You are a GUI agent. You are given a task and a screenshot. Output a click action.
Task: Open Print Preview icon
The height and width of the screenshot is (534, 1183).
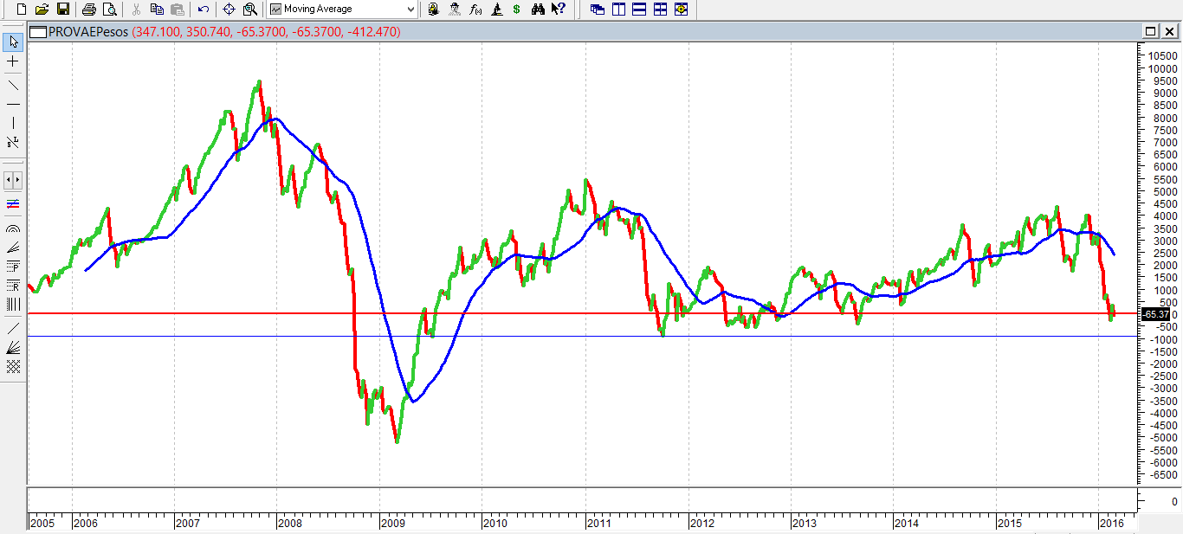pos(109,9)
